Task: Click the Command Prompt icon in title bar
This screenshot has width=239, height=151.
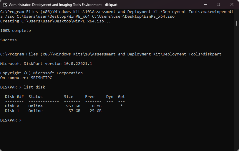Action: (5, 4)
